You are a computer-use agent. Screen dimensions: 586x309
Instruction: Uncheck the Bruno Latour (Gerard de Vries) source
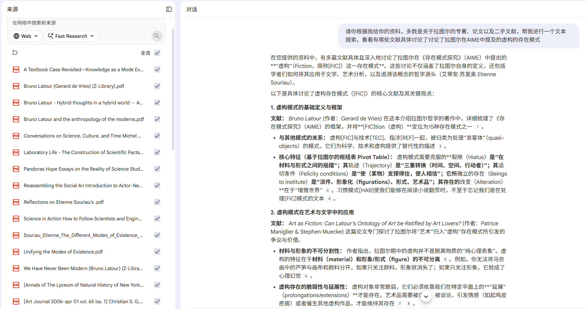click(x=157, y=86)
